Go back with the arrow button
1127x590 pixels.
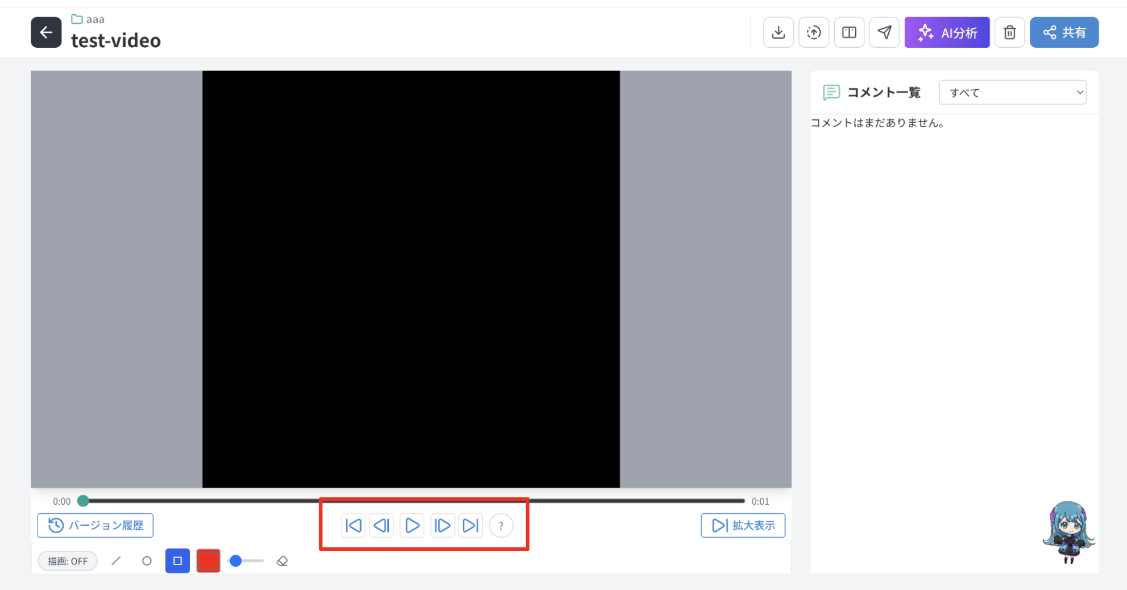click(46, 32)
